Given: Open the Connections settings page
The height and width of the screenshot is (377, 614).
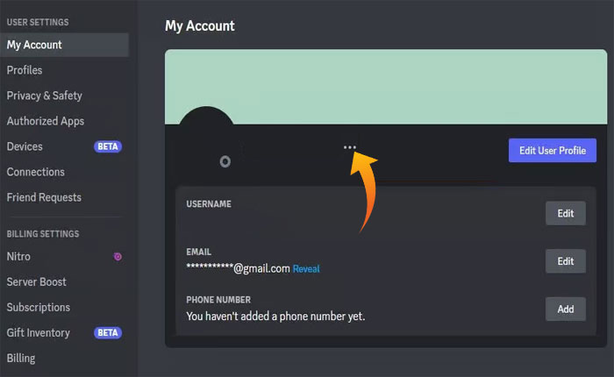Looking at the screenshot, I should click(36, 172).
